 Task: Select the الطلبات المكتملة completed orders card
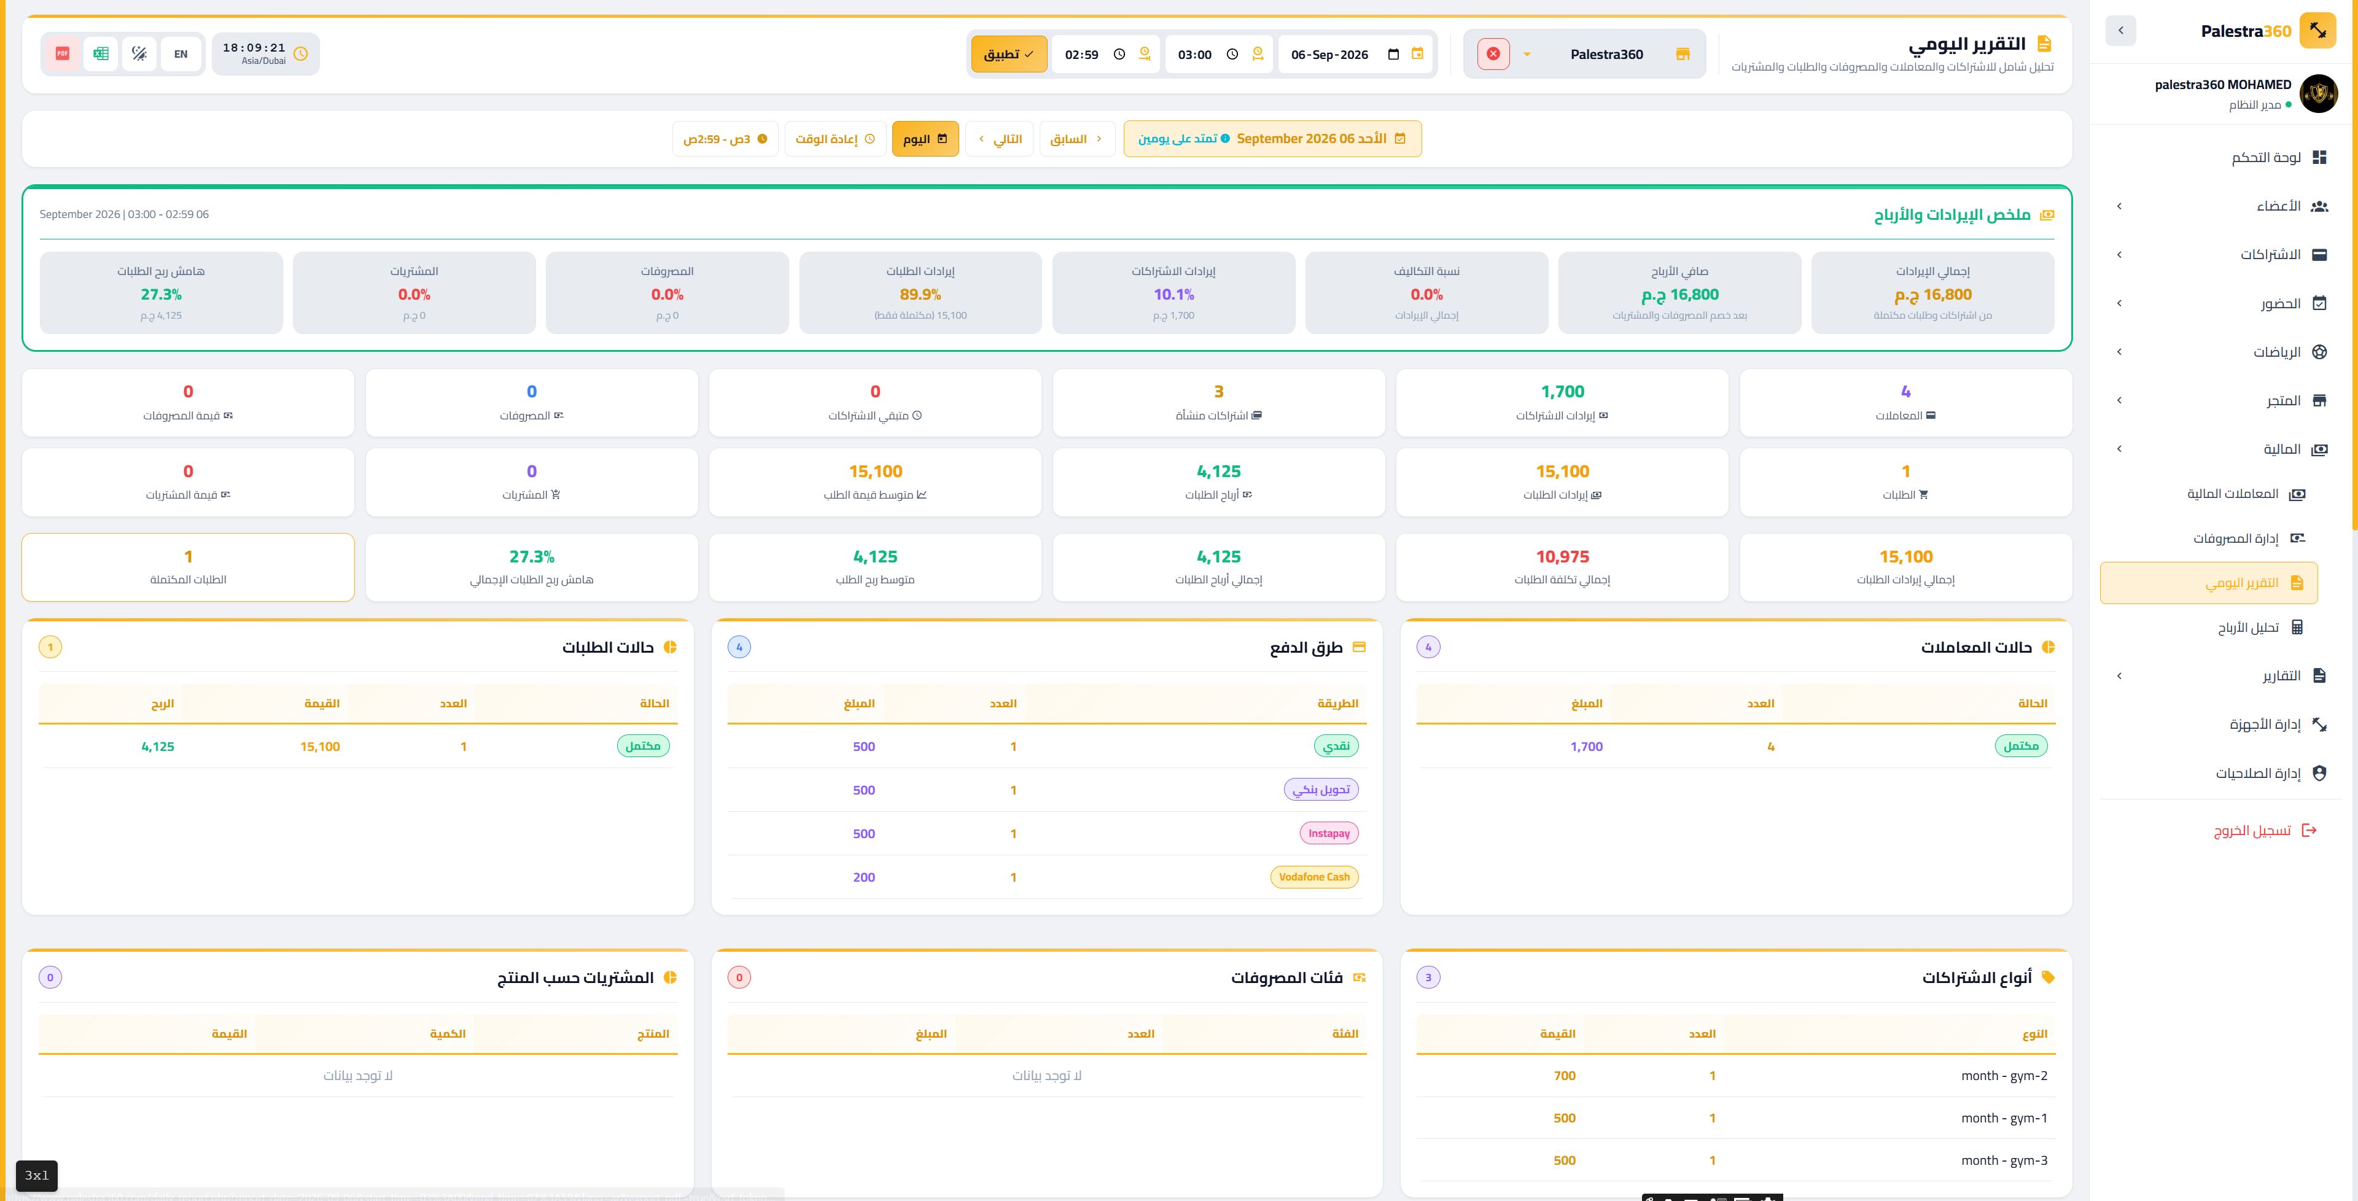(188, 567)
